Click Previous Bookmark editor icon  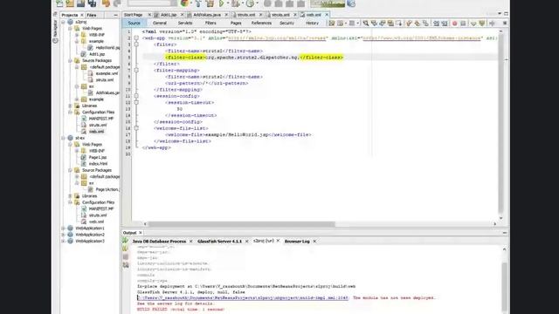409,24
